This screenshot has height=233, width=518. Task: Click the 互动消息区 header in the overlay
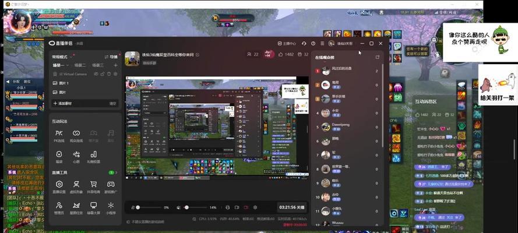tap(426, 102)
